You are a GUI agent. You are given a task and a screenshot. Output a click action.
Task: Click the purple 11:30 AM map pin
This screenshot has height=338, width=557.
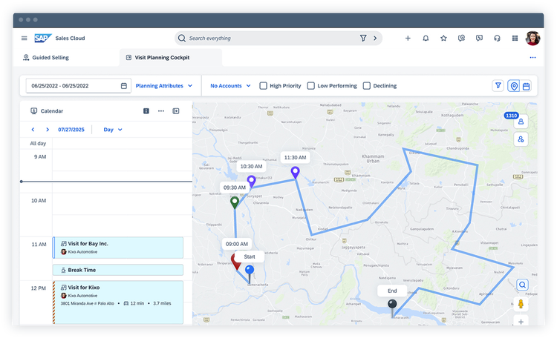(x=295, y=173)
